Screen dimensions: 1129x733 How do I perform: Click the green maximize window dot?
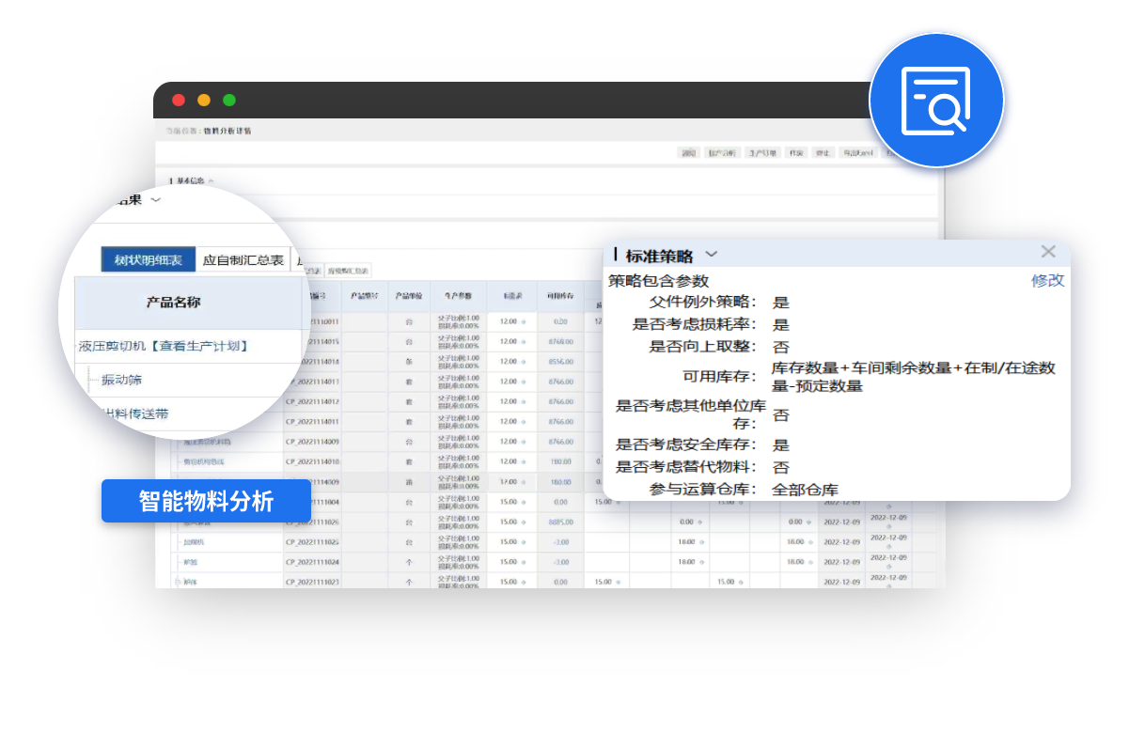point(229,101)
